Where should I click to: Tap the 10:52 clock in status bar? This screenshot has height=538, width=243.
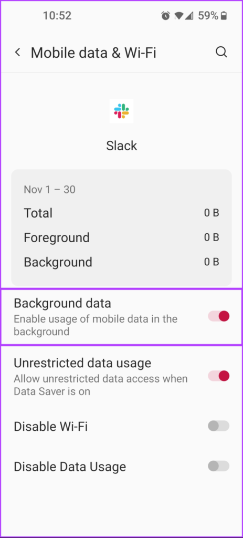point(57,15)
